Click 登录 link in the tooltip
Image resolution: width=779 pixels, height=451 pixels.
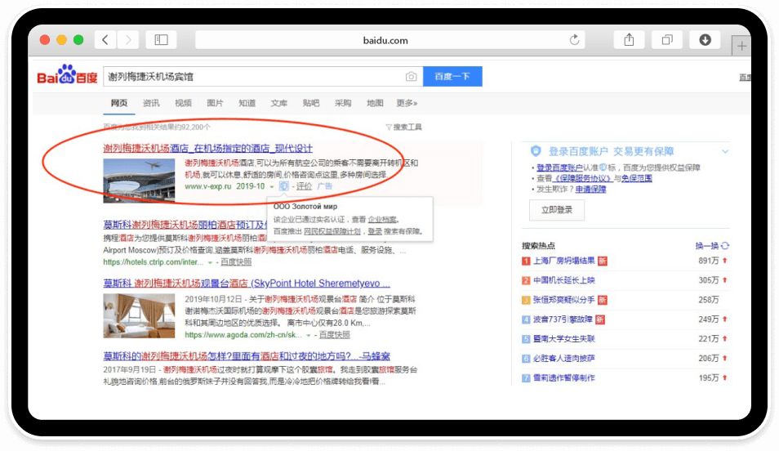375,231
